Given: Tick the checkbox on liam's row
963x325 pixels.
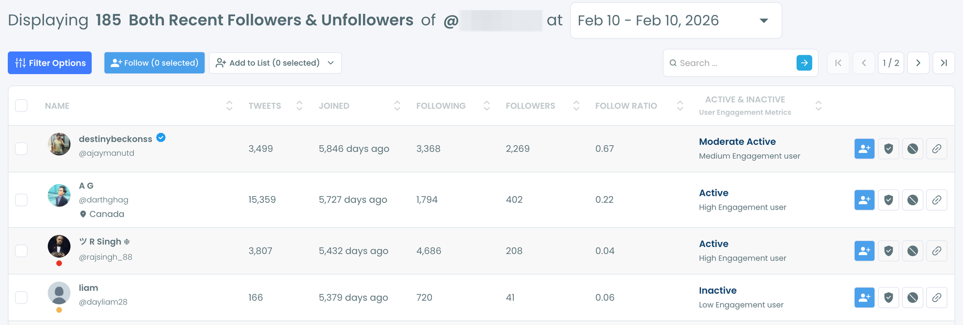Looking at the screenshot, I should pyautogui.click(x=21, y=297).
